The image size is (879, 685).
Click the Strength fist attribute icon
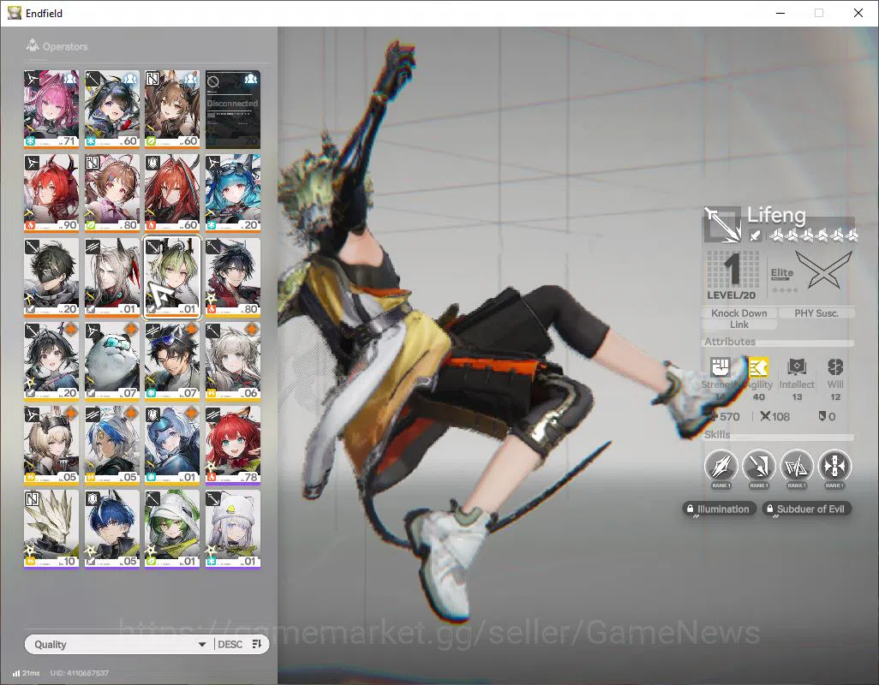pos(720,366)
